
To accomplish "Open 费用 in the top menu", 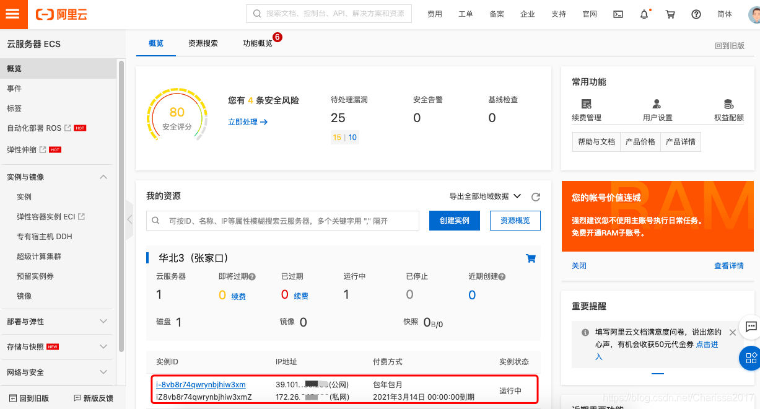I will [x=435, y=14].
